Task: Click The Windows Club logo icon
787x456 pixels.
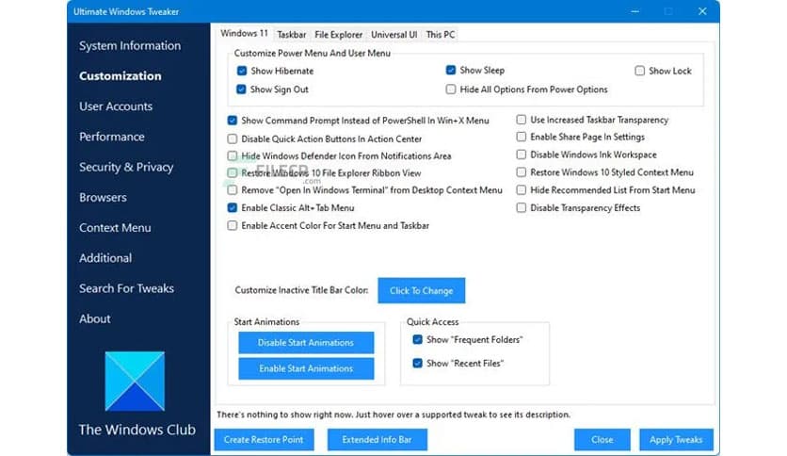Action: (x=134, y=381)
